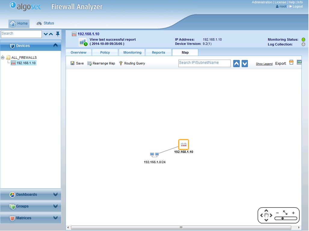
Task: Pan the map right
Action: point(271,215)
